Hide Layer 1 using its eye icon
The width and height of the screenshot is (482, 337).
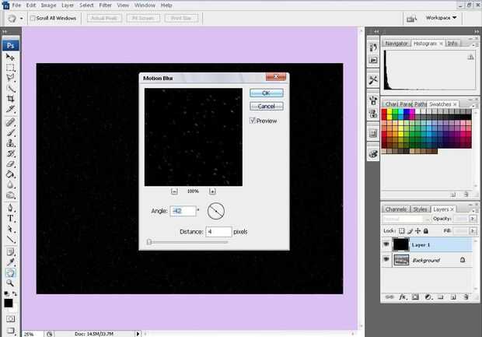(386, 244)
